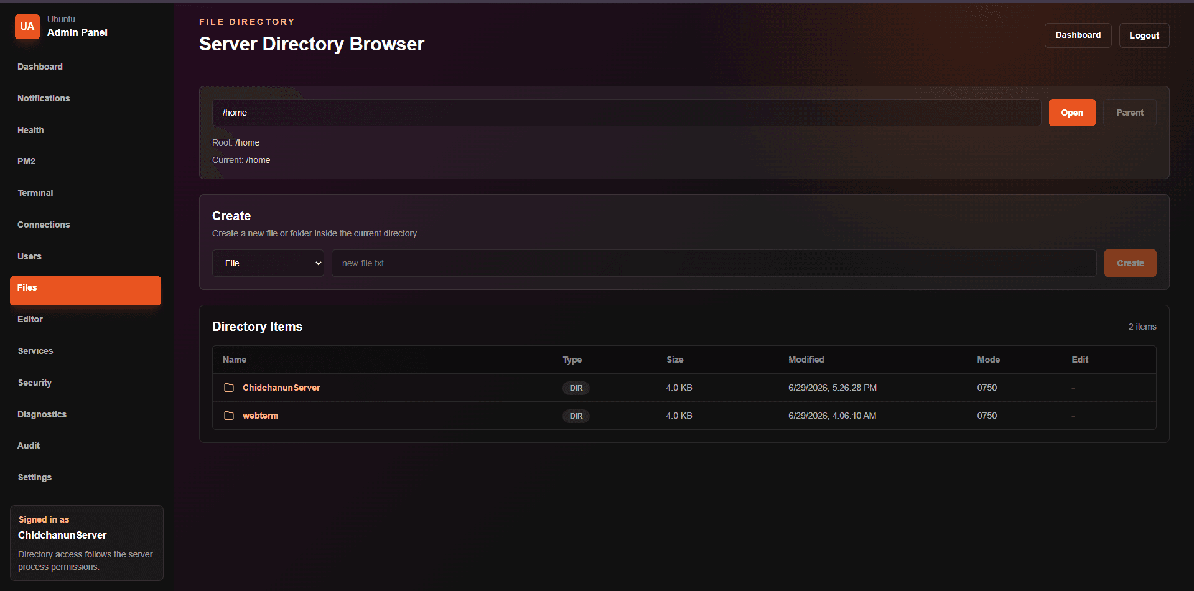The width and height of the screenshot is (1194, 591).
Task: Click the Mode column header
Action: pyautogui.click(x=988, y=360)
